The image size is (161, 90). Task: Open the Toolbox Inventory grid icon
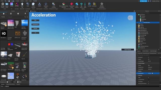coord(11,13)
